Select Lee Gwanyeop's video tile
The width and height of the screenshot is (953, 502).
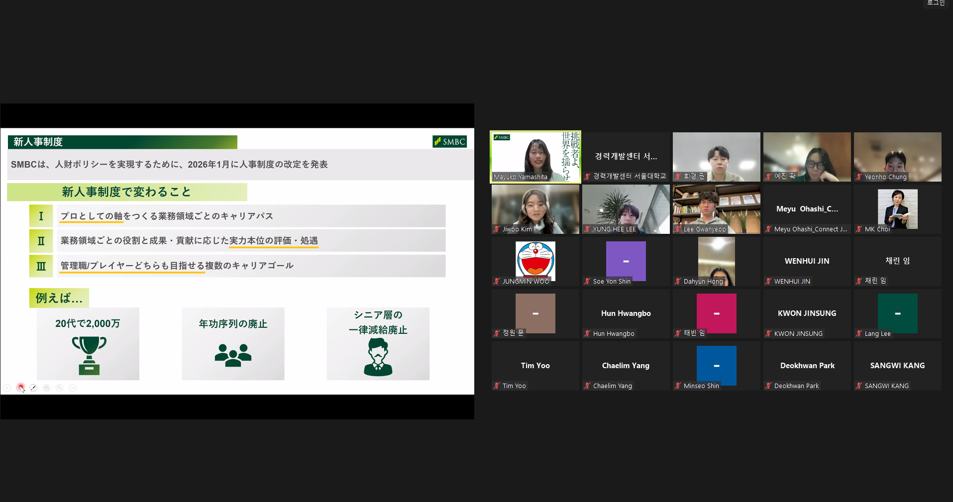(717, 209)
